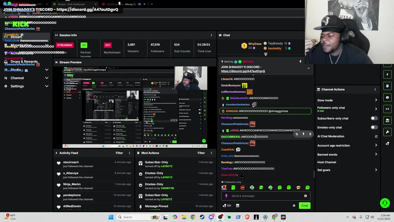The image size is (394, 222).
Task: Open Brave browser from the taskbar
Action: 247,217
